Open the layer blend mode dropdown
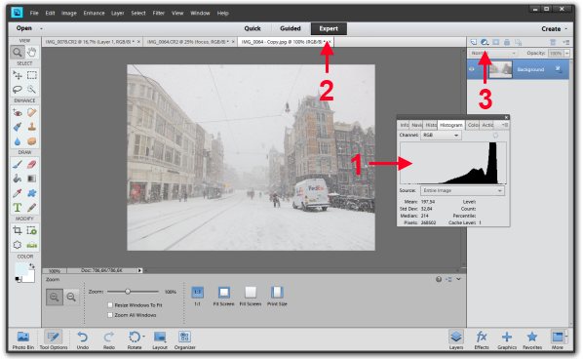583x359 pixels. [x=492, y=54]
